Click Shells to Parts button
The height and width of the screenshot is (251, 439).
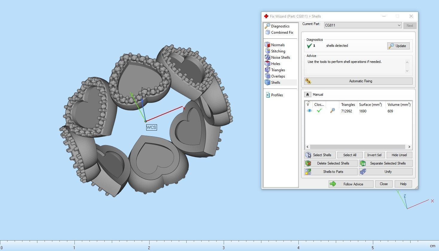pyautogui.click(x=331, y=172)
